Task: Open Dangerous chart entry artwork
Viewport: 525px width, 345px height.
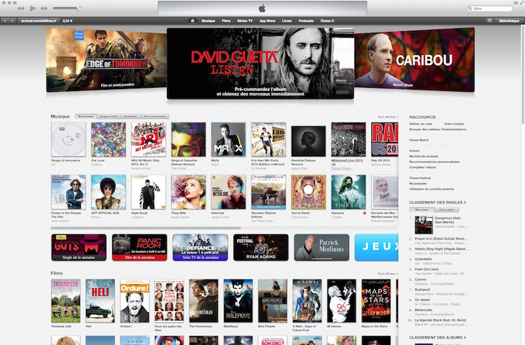Action: (x=423, y=225)
